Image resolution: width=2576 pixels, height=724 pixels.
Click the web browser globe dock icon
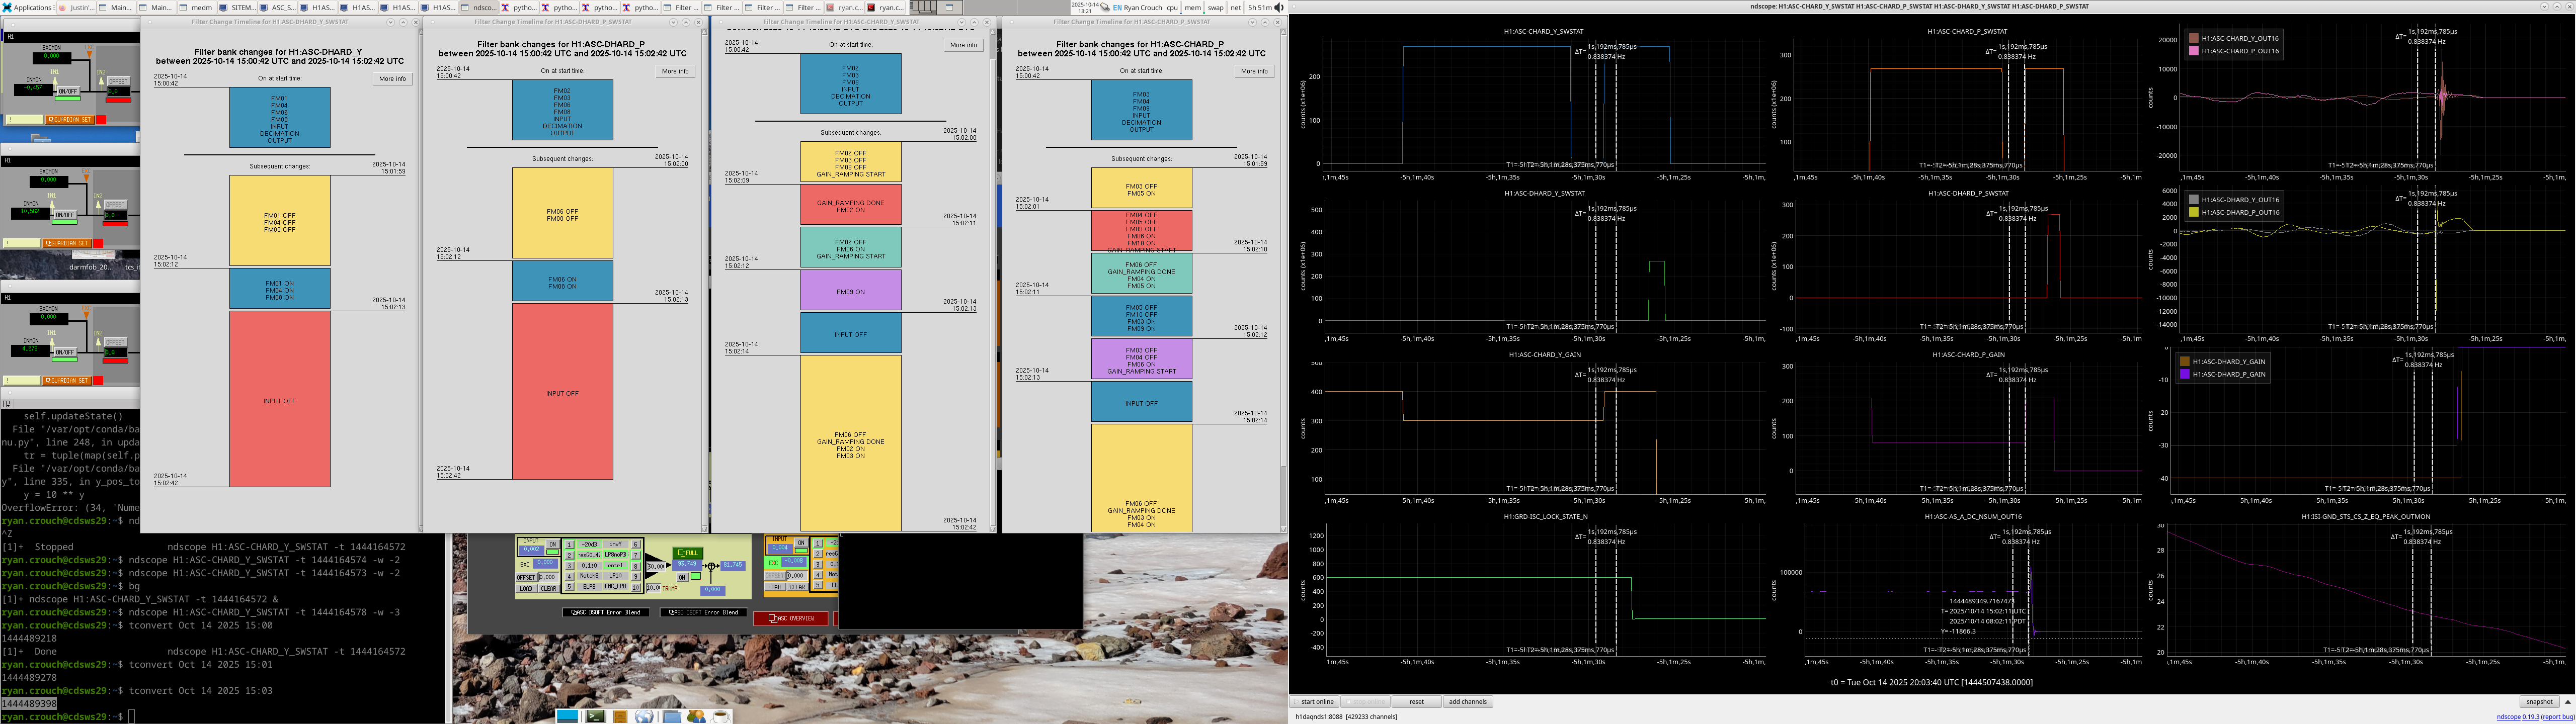pos(644,716)
